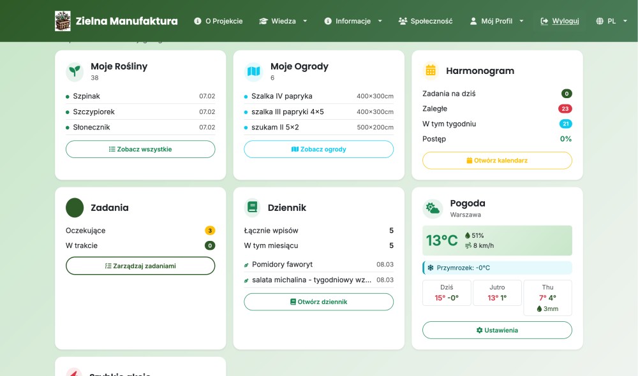Click the book icon in Dziennik card
The image size is (638, 376).
tap(253, 208)
